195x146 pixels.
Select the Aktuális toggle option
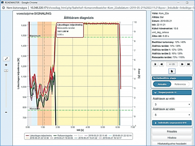(162, 84)
